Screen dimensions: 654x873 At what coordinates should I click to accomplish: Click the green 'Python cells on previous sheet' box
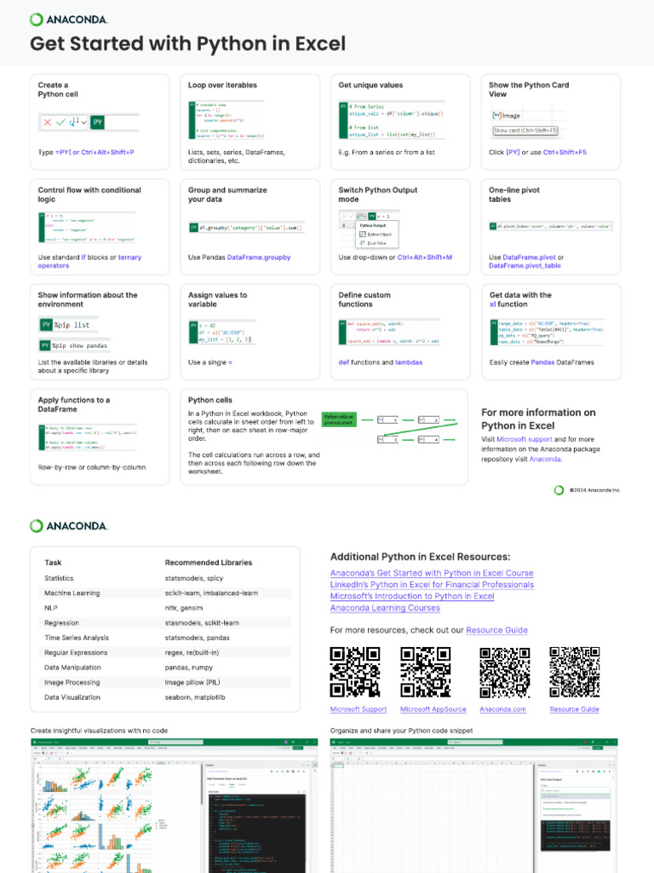(339, 419)
